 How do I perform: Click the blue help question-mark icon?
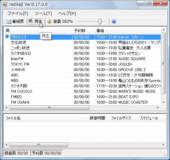114,21
